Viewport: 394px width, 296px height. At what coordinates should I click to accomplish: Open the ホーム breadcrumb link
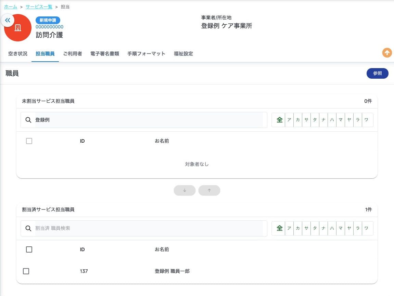[x=11, y=7]
